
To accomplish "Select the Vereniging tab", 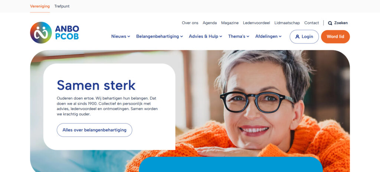I will 40,6.
